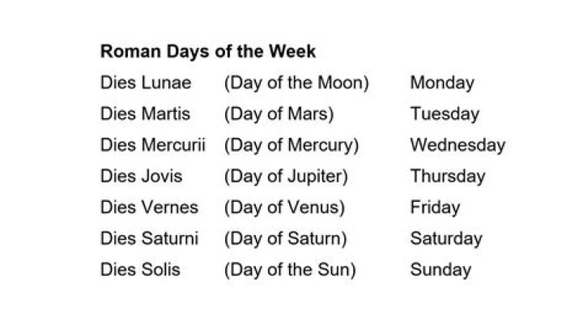
Task: Select the '(Day of the Moon)' text
Action: (296, 83)
